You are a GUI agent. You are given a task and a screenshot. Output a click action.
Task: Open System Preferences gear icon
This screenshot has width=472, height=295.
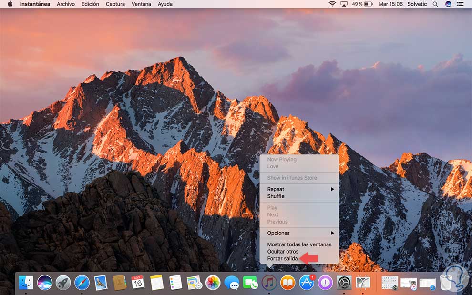point(344,283)
